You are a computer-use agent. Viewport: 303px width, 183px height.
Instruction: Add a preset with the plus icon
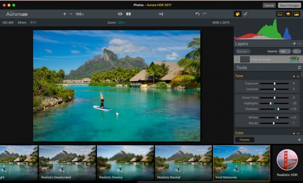click(x=299, y=140)
